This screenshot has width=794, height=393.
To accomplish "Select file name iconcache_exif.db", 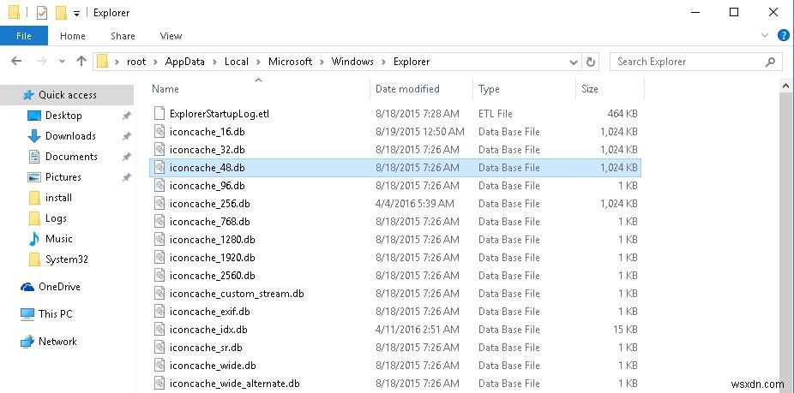I will [x=209, y=312].
